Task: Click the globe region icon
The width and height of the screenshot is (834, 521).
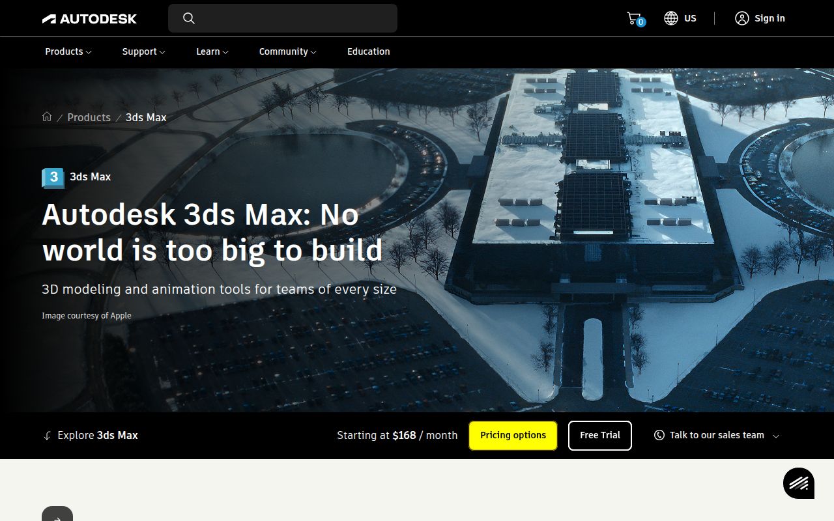Action: coord(671,18)
